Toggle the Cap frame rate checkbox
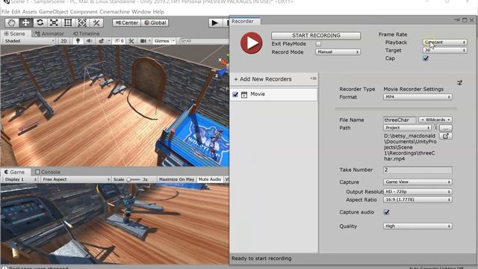 [426, 58]
